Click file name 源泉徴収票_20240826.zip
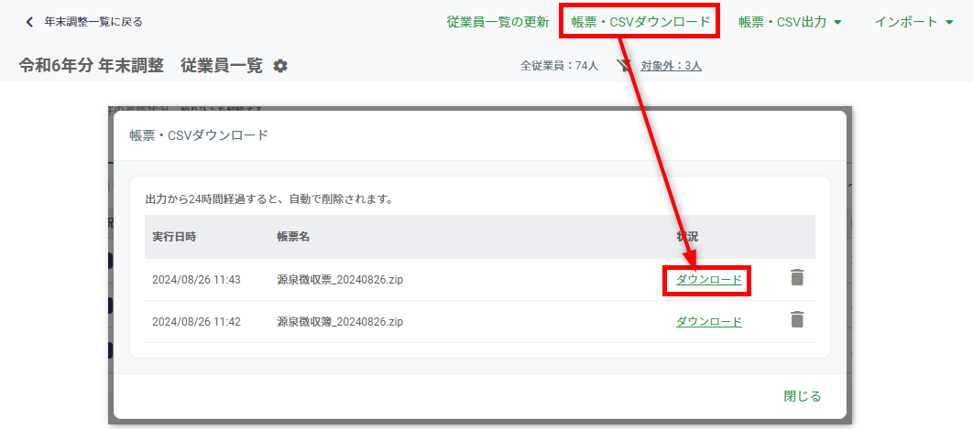973x429 pixels. click(x=340, y=280)
